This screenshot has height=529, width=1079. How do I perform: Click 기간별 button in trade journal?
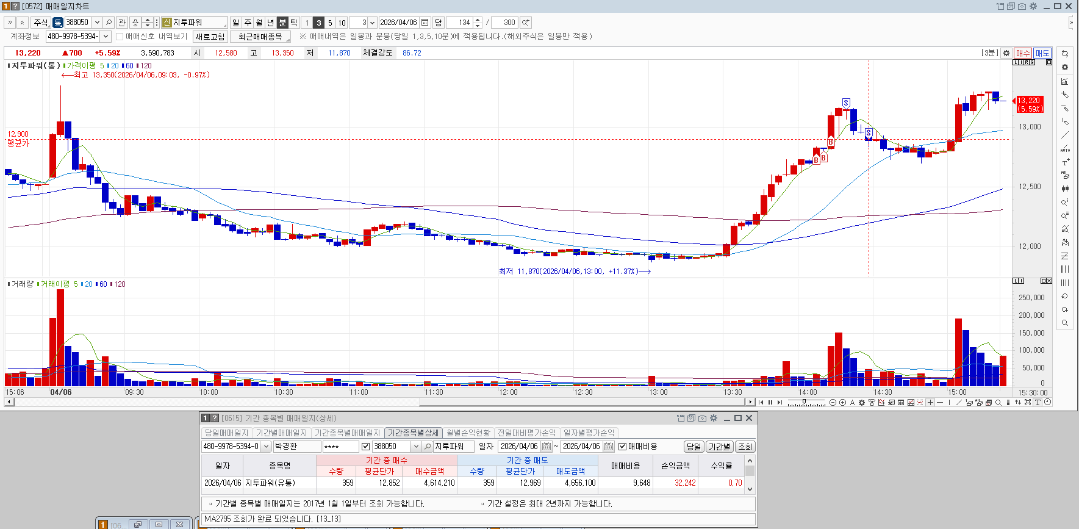click(719, 447)
